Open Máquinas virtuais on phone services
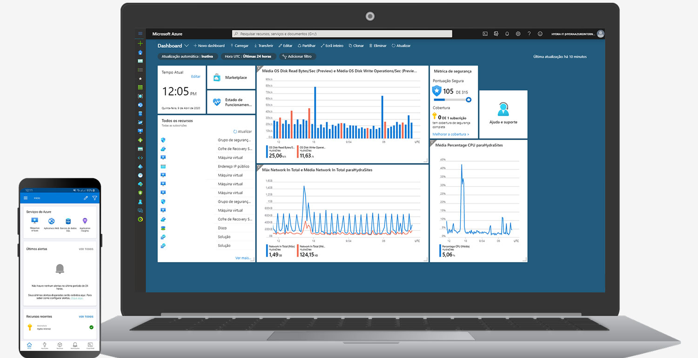Image resolution: width=698 pixels, height=358 pixels. [x=34, y=224]
